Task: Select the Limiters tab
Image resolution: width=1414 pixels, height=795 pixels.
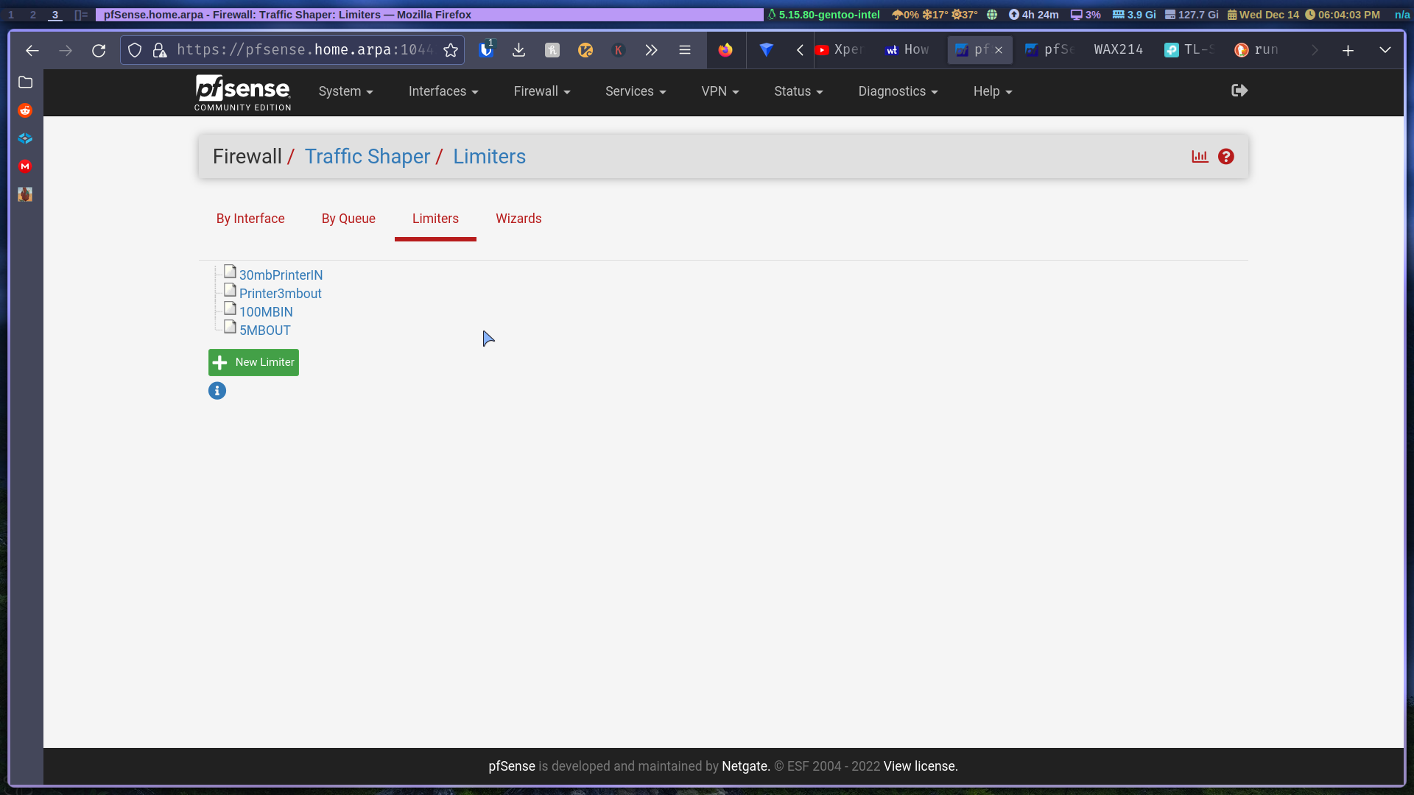Action: click(x=435, y=219)
